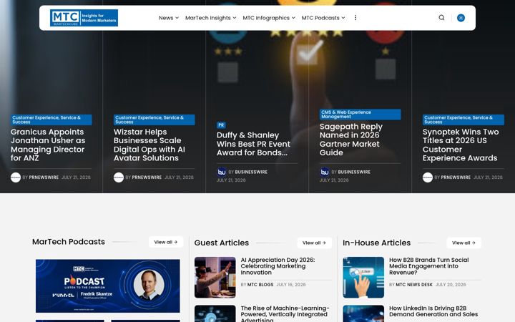Screen dimensions: 515x322
Task: Click category tag above Granicus headline
Action: click(x=51, y=119)
